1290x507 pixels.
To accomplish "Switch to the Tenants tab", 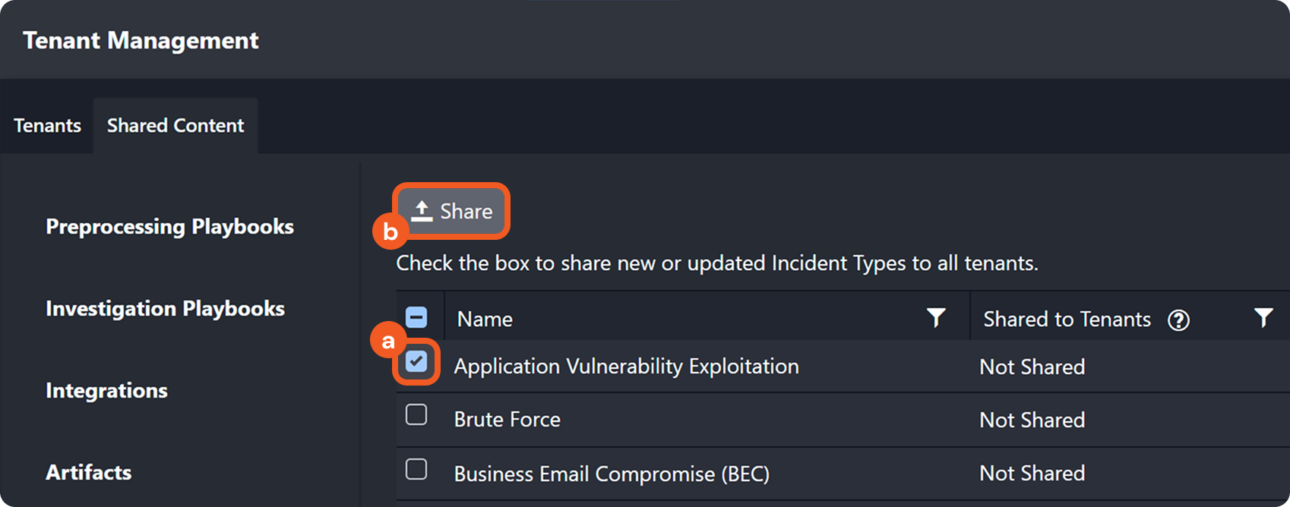I will (47, 126).
